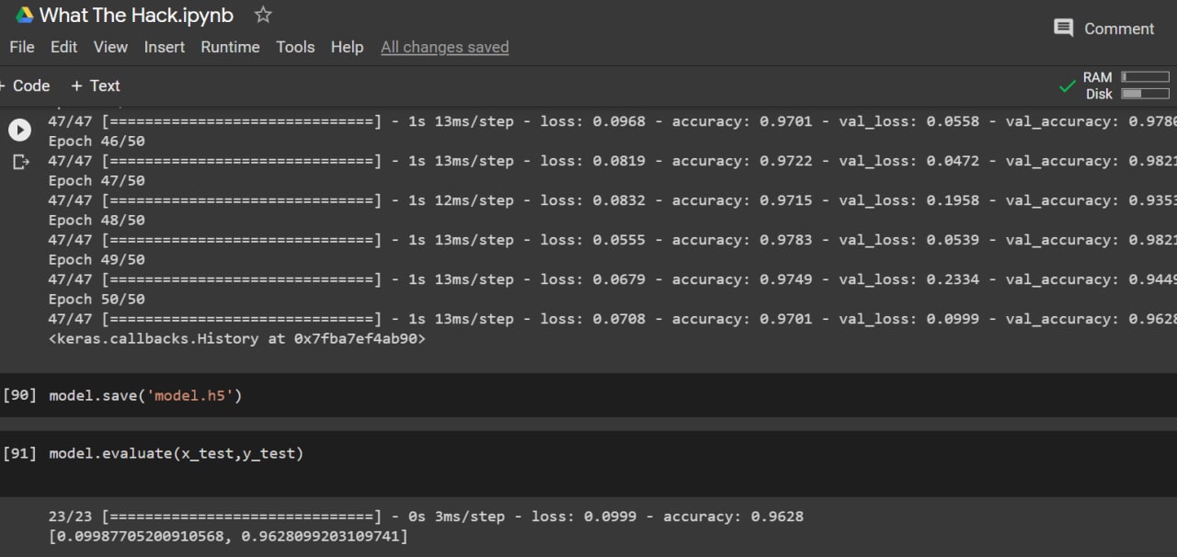Open the Runtime menu
Screen dimensions: 1177x557
coord(230,47)
